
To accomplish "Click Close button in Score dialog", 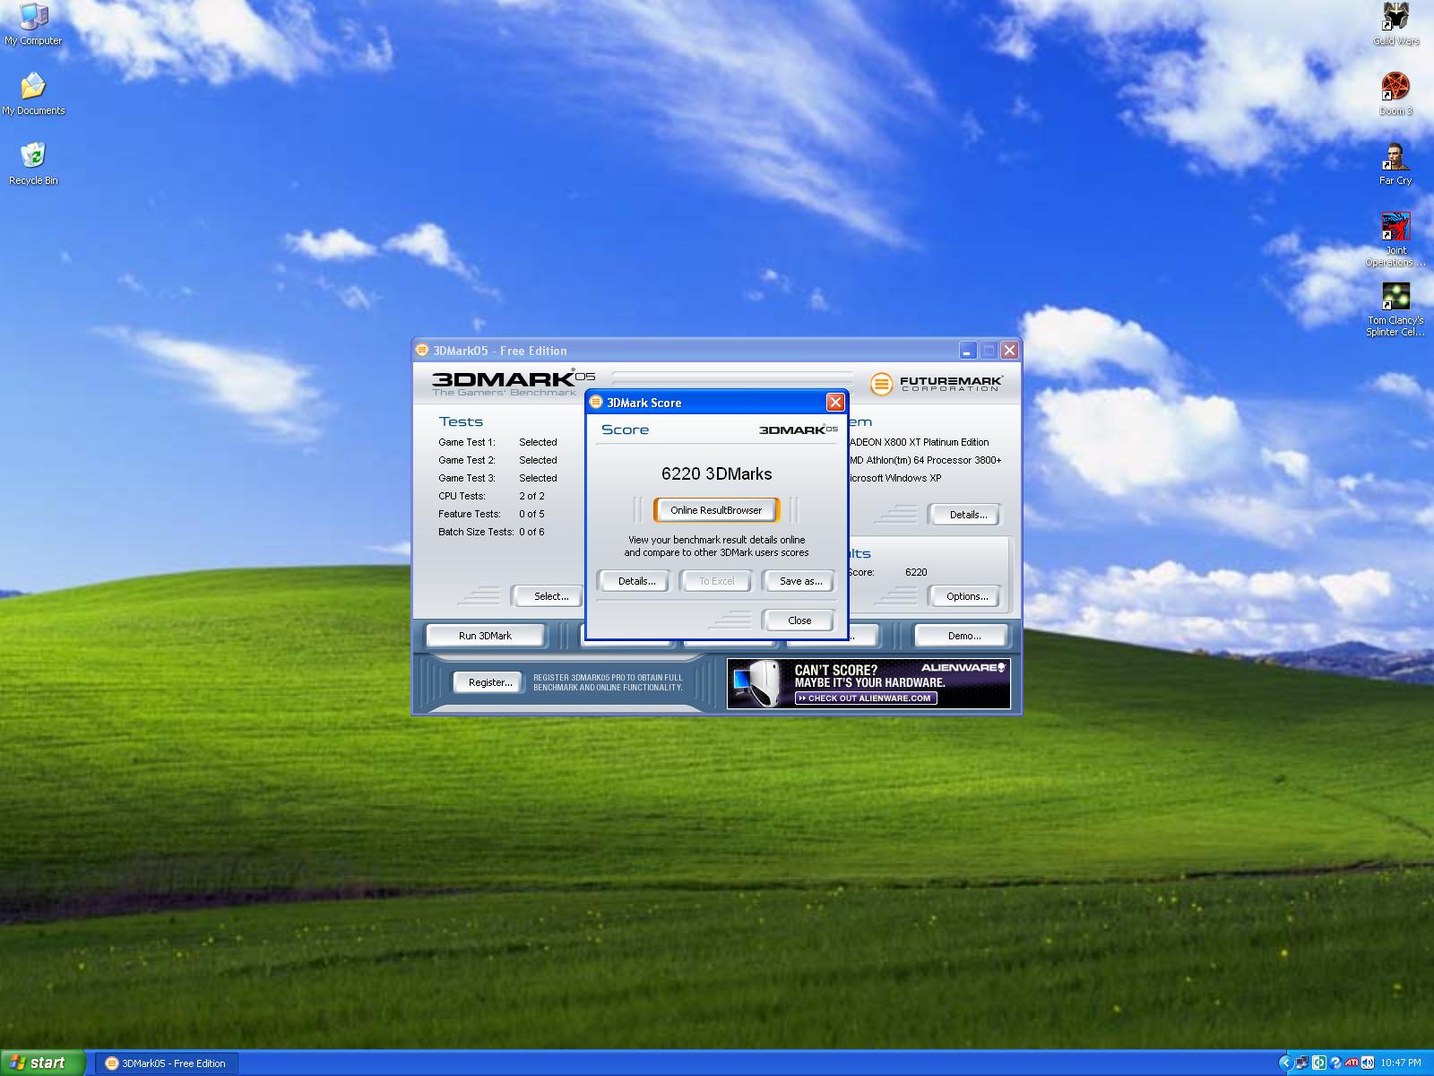I will [799, 620].
